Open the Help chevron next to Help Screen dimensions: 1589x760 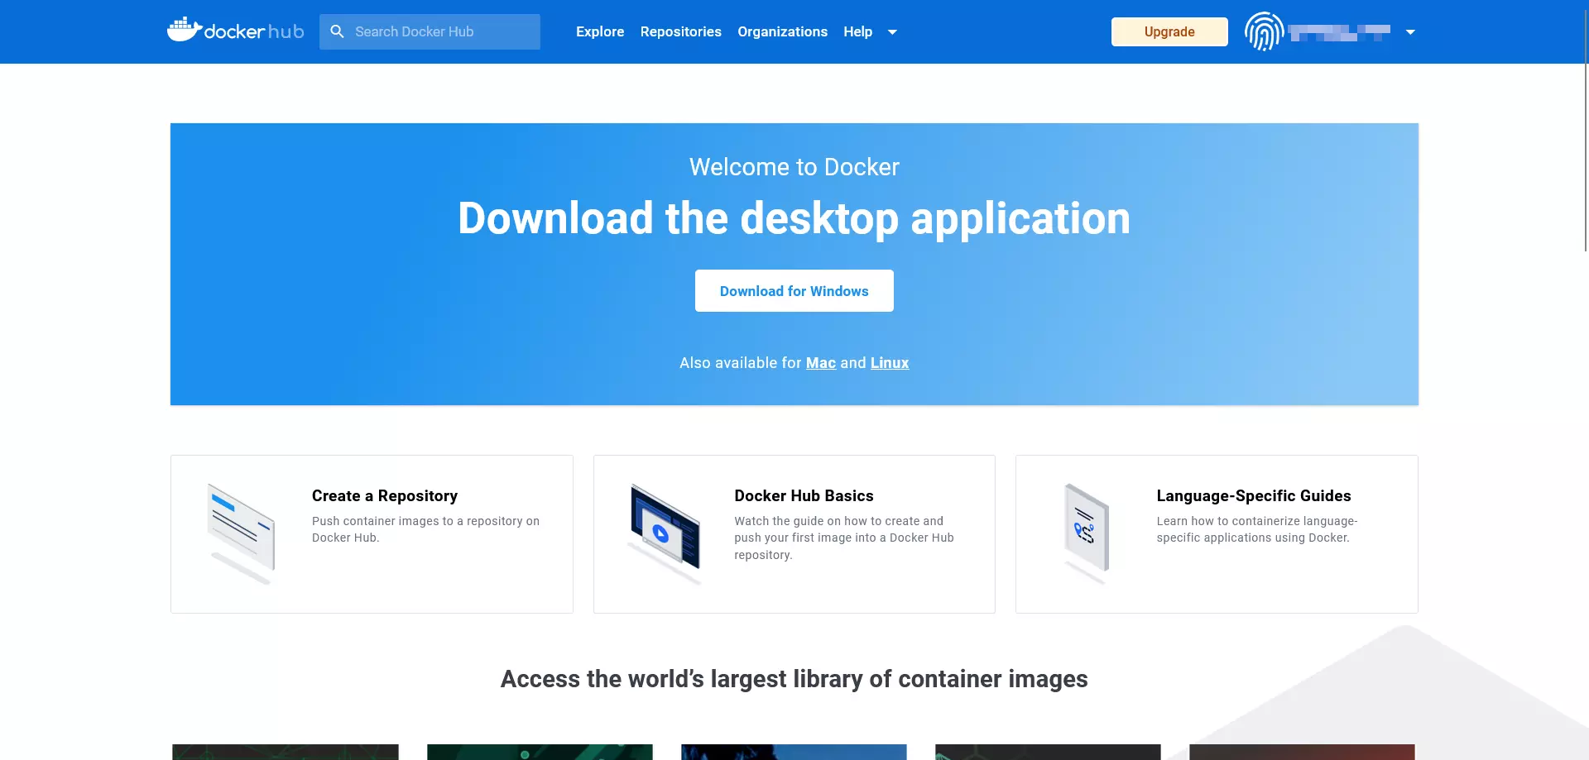(x=892, y=32)
